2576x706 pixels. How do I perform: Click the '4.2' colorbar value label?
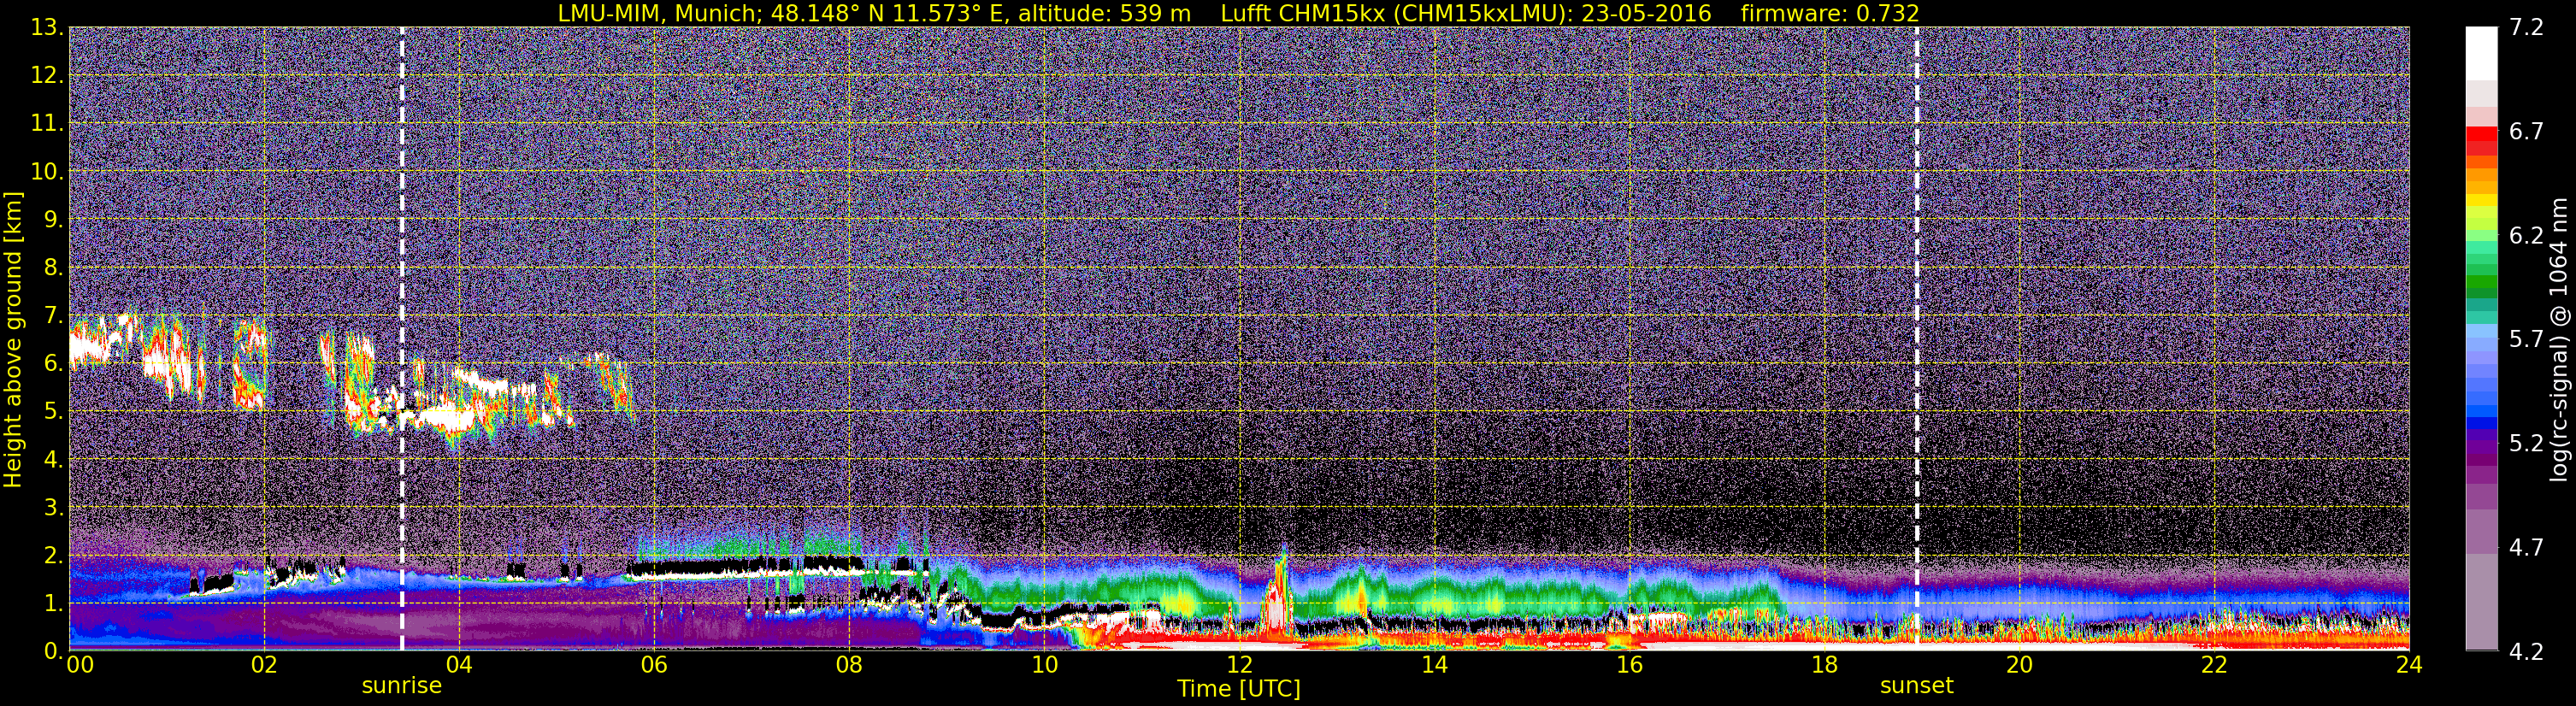[2526, 652]
